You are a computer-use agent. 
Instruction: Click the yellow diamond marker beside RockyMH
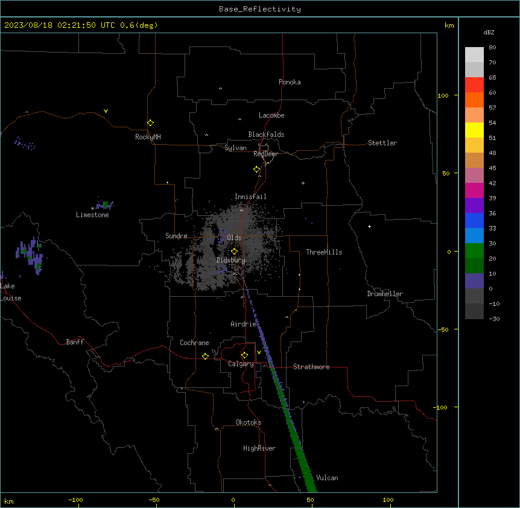click(x=151, y=123)
